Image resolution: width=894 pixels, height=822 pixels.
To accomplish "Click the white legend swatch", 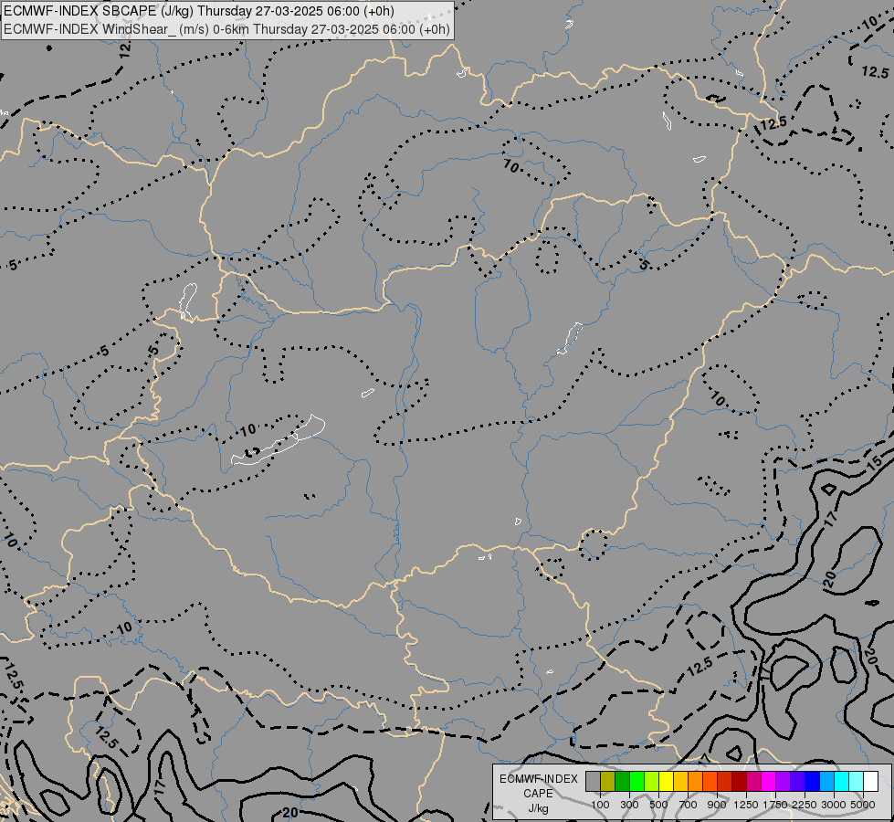I will coord(870,781).
